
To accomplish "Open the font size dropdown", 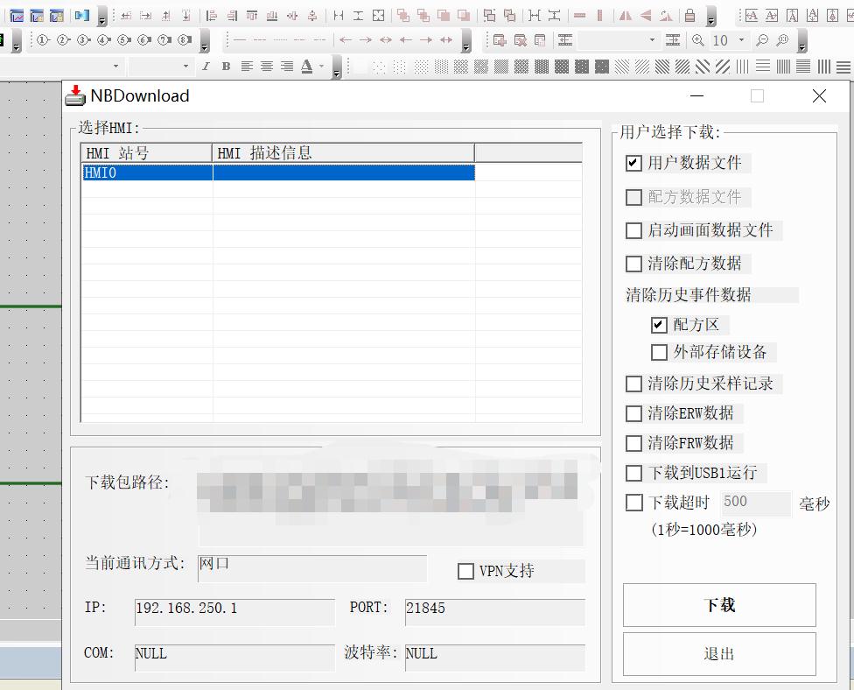I will 185,67.
